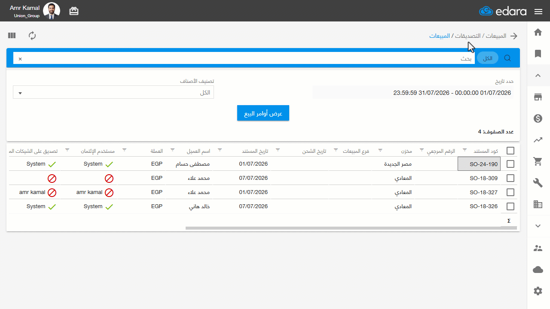This screenshot has width=550, height=309.
Task: Open filter for مستخدم الإئتمان column
Action: pyautogui.click(x=67, y=150)
